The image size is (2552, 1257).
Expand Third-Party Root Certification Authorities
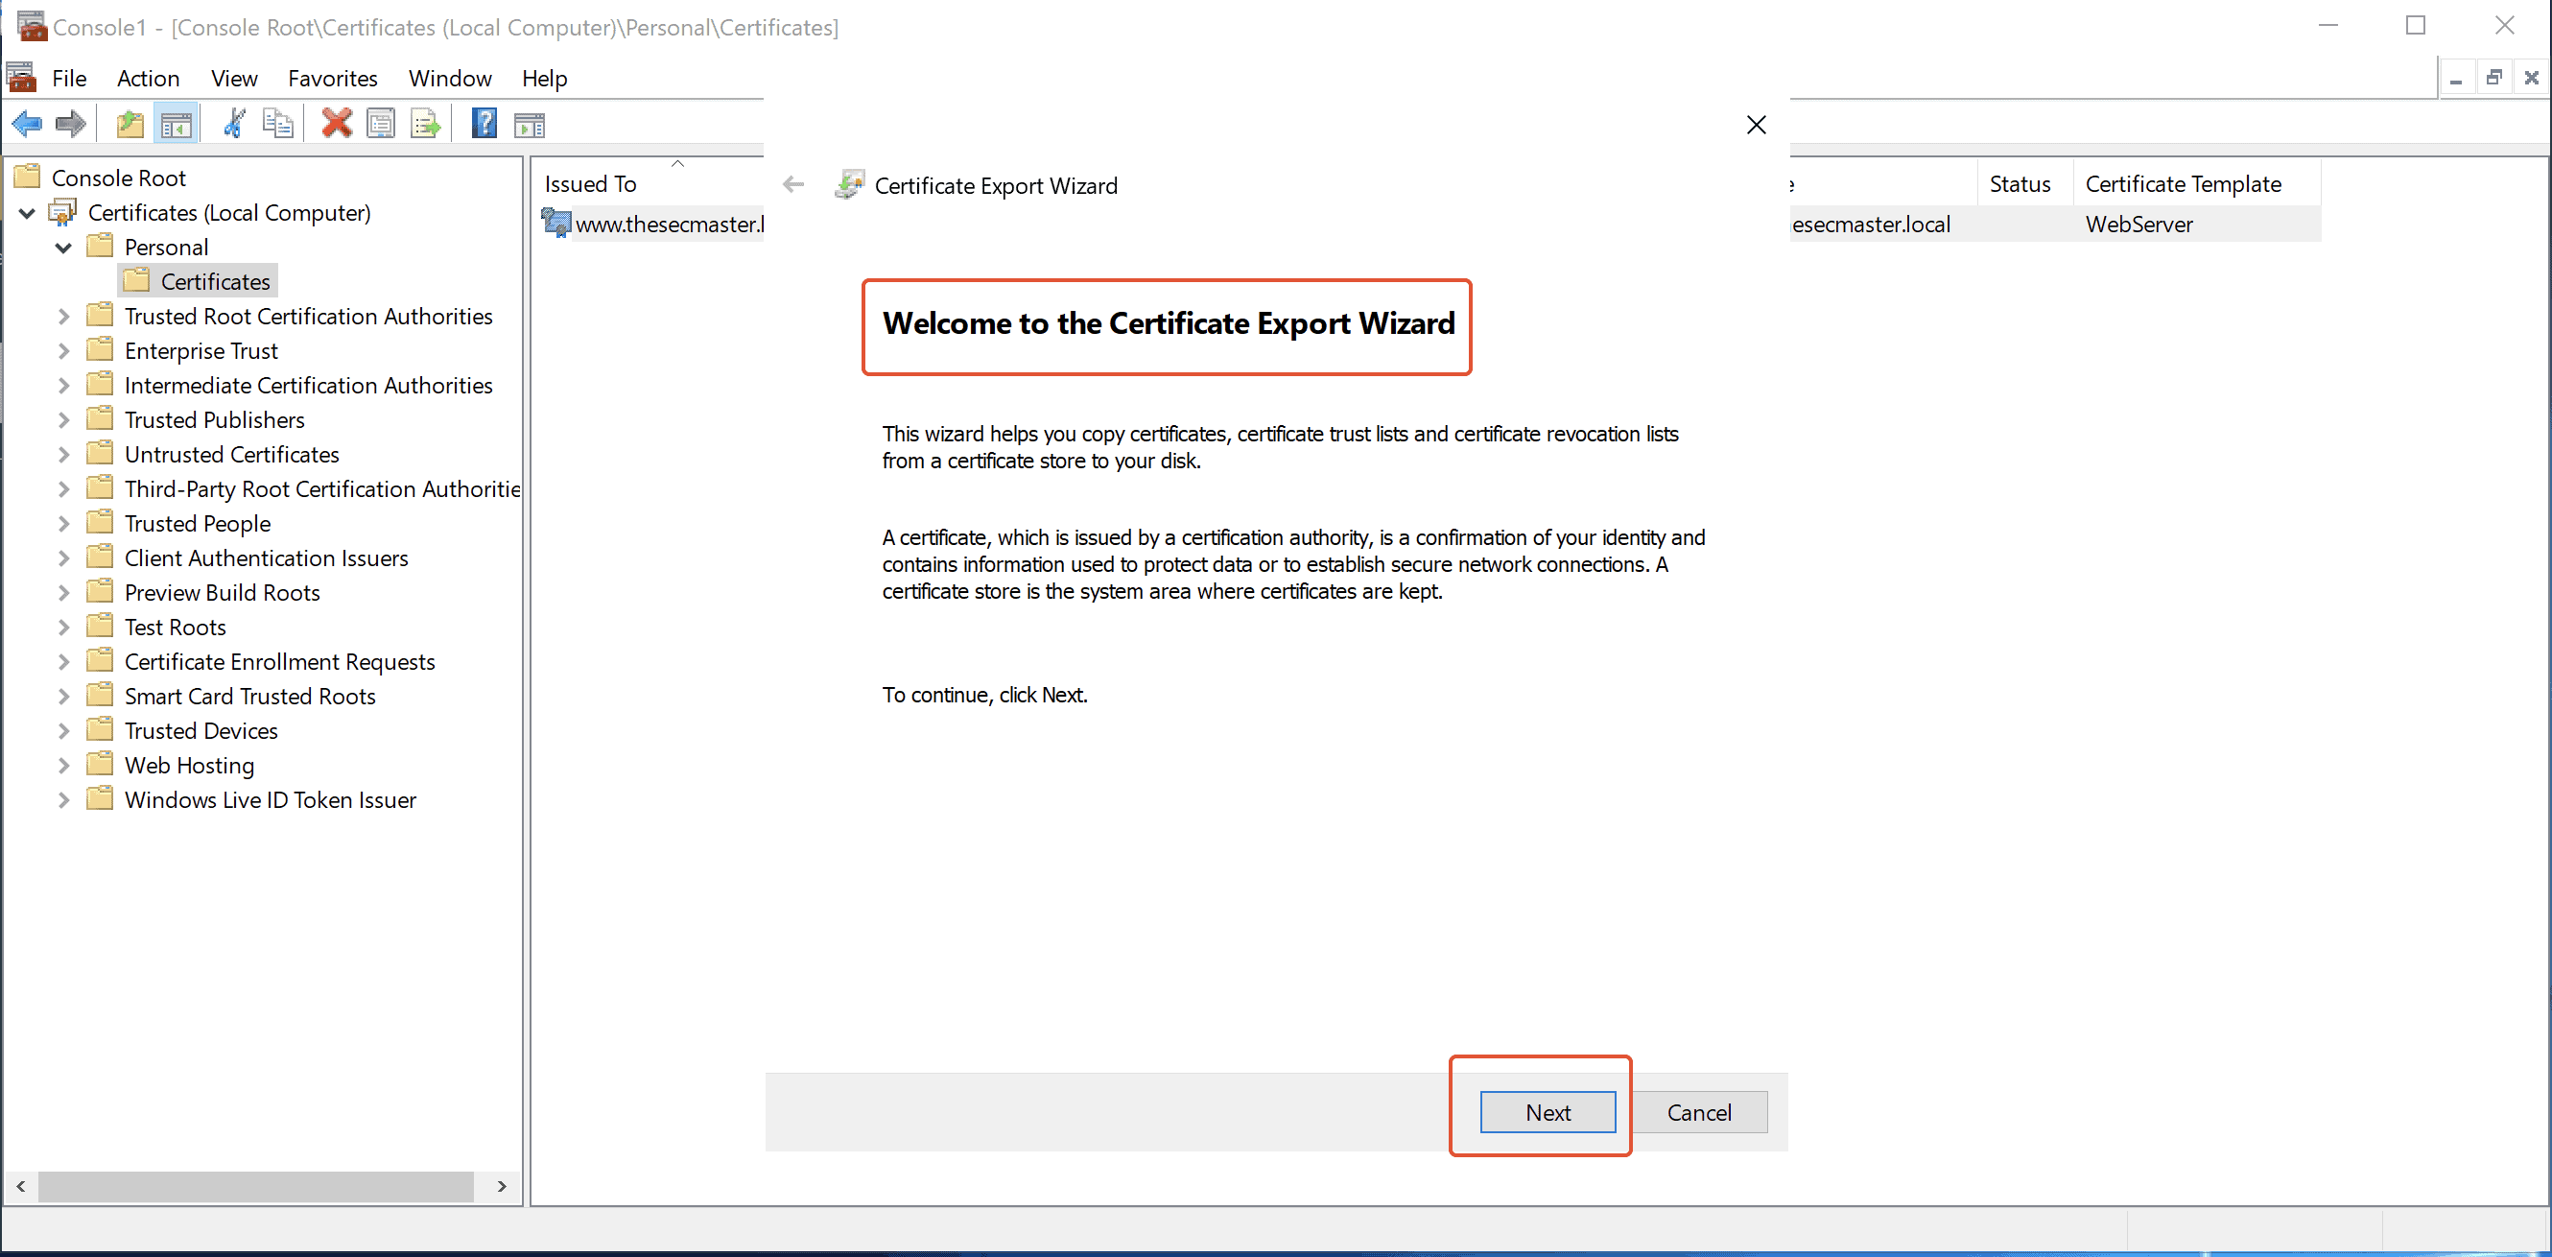[64, 489]
